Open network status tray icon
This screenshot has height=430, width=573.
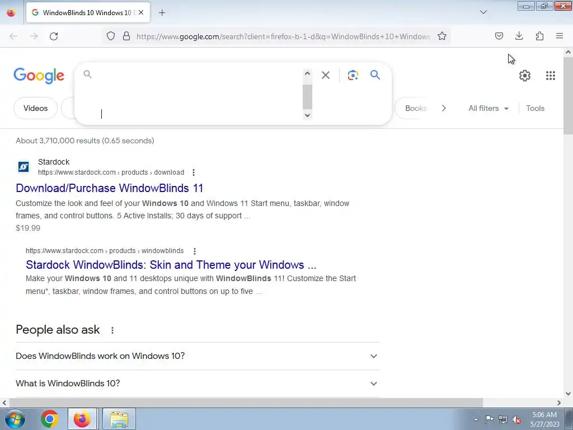[x=503, y=419]
